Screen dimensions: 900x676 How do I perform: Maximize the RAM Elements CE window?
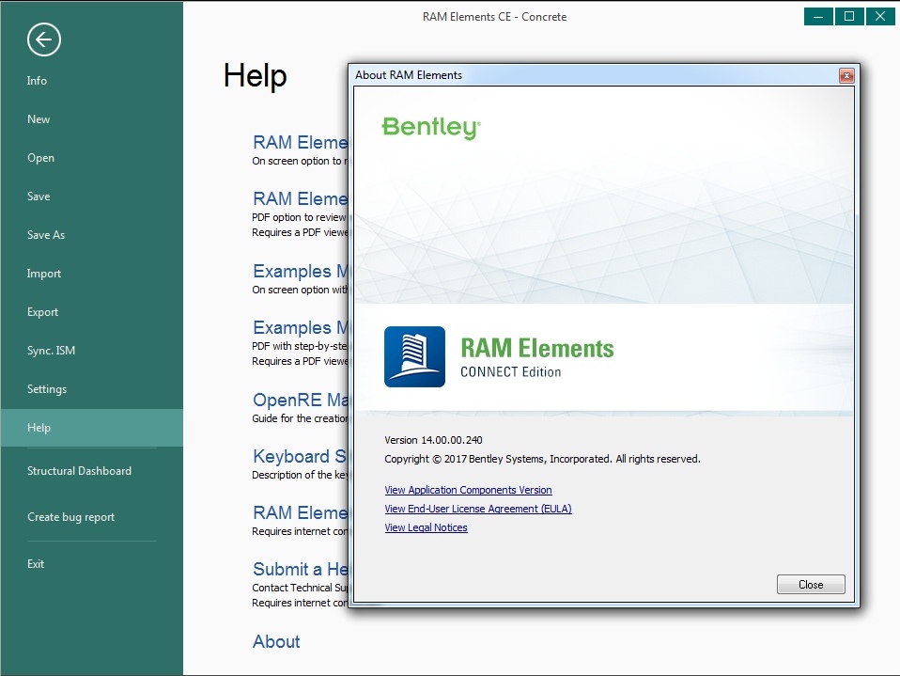tap(849, 17)
